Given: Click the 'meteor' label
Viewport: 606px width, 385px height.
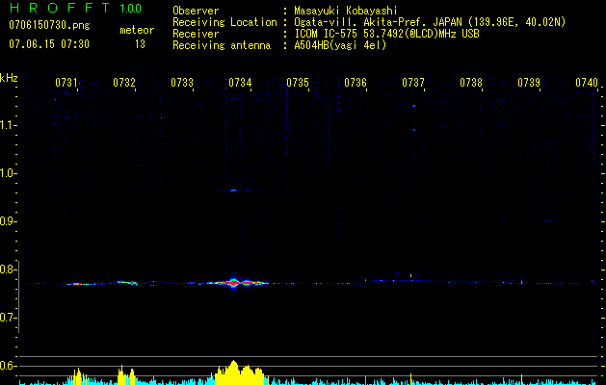Looking at the screenshot, I should (x=137, y=30).
